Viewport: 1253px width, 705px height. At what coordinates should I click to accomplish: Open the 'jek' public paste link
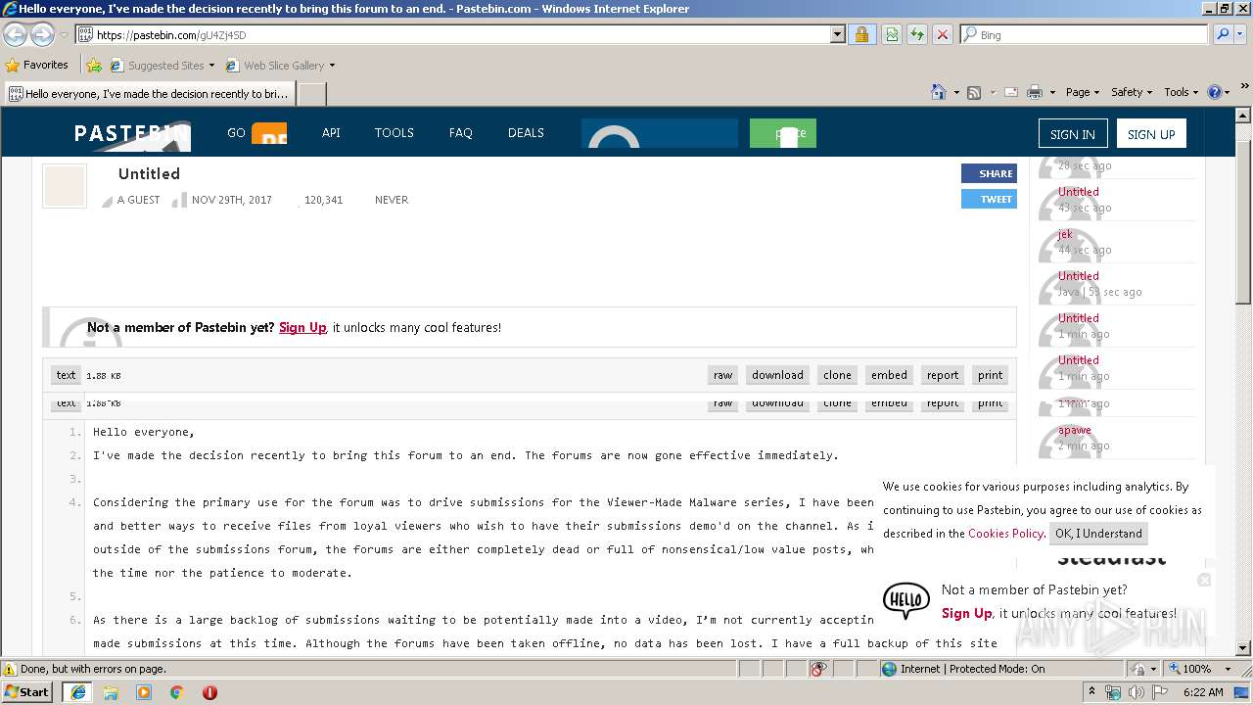point(1065,234)
